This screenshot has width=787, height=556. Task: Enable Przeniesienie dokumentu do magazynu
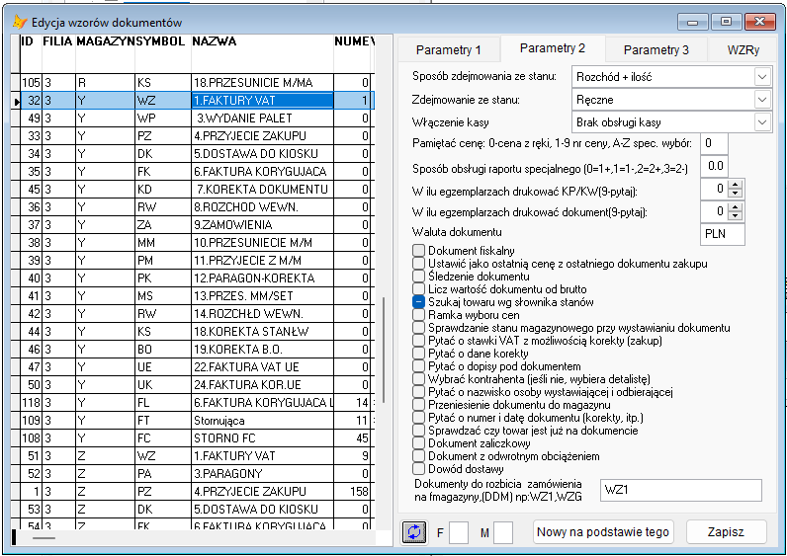(x=418, y=405)
